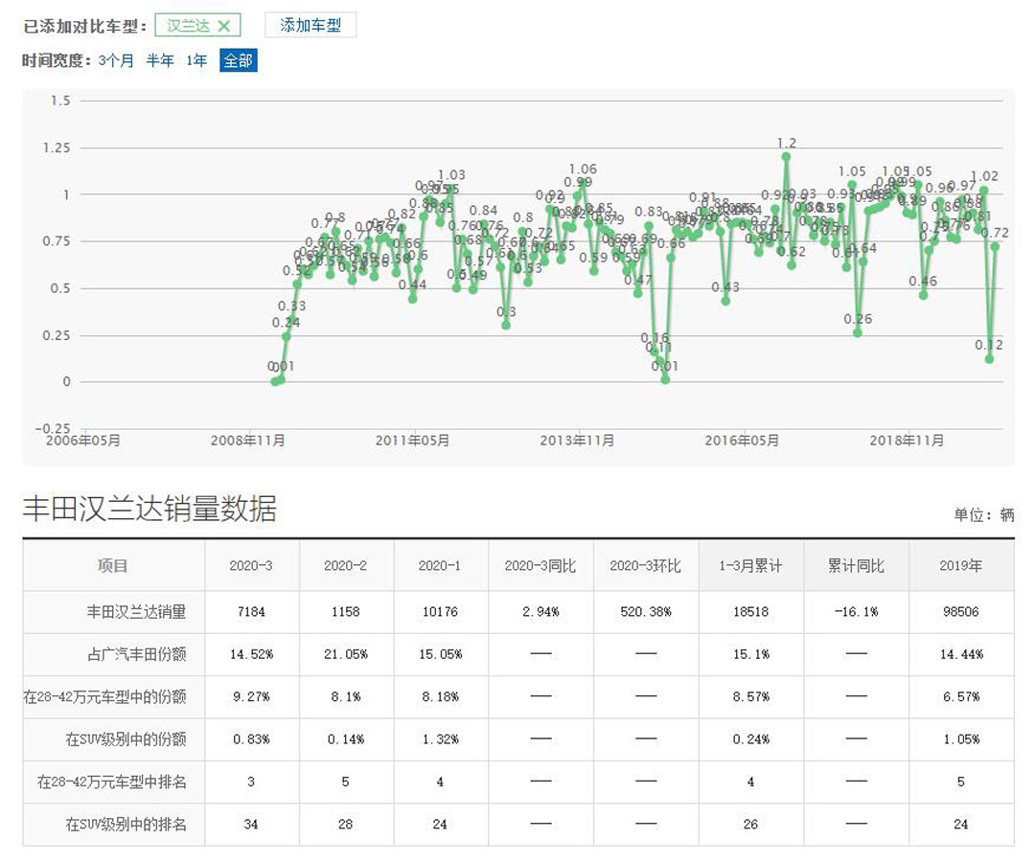Image resolution: width=1035 pixels, height=863 pixels.
Task: Click the 1-3月累计 column header
Action: tap(750, 566)
